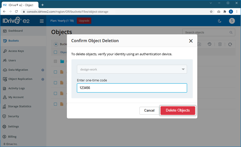
Task: Tick the checkbox beside the folder row
Action: click(x=55, y=61)
